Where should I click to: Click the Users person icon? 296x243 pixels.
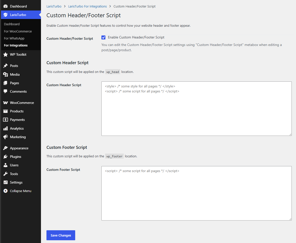pos(5,165)
